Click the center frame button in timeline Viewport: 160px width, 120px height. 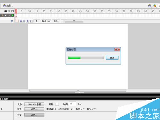coord(17,21)
